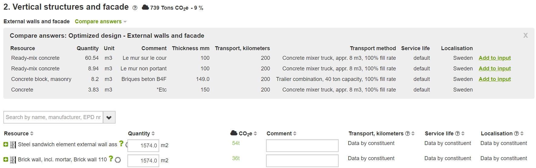This screenshot has width=536, height=168.
Task: Close the Compare answers panel
Action: pyautogui.click(x=525, y=35)
